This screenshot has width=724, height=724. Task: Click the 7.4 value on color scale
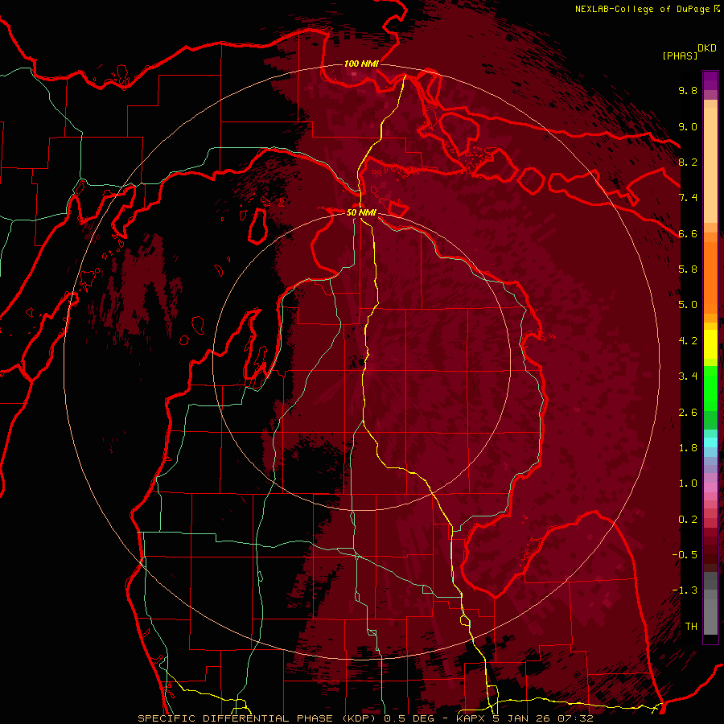(x=688, y=198)
